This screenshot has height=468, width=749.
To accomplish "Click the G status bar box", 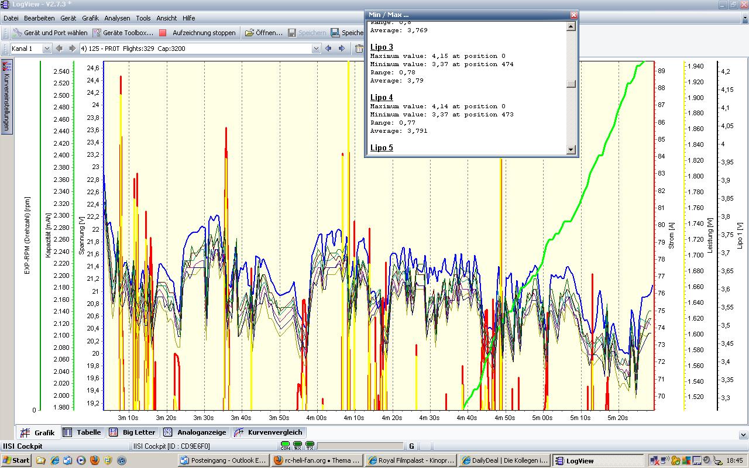I will (412, 446).
